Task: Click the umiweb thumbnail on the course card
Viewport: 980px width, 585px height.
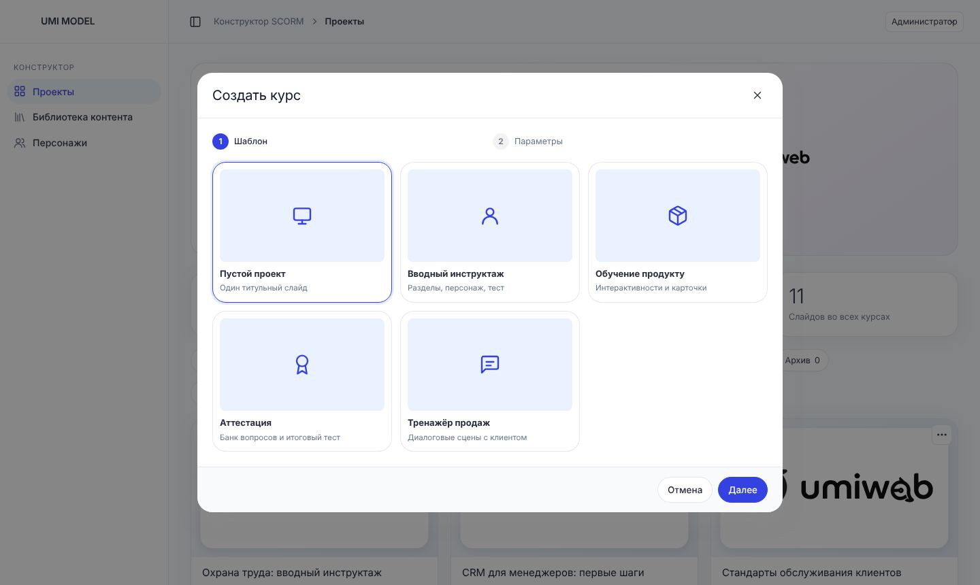Action: click(834, 488)
